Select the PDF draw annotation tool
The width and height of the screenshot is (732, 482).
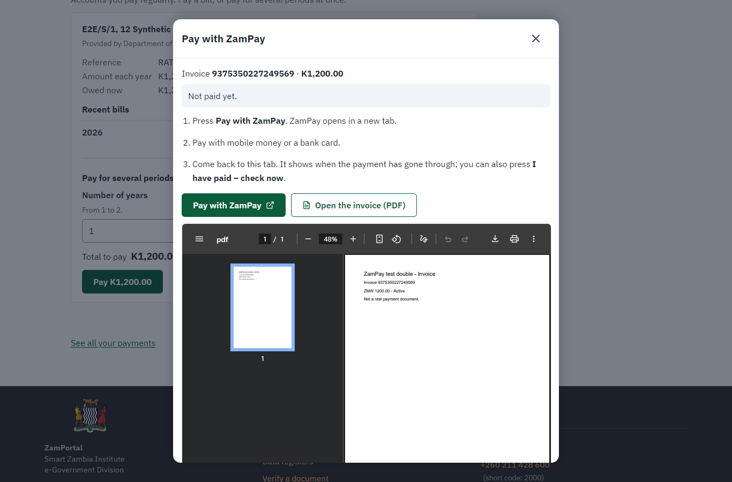(x=424, y=239)
